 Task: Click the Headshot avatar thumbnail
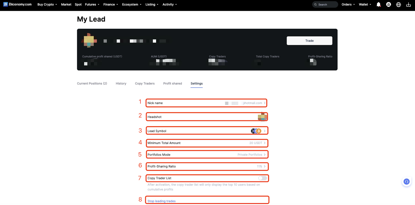(262, 117)
